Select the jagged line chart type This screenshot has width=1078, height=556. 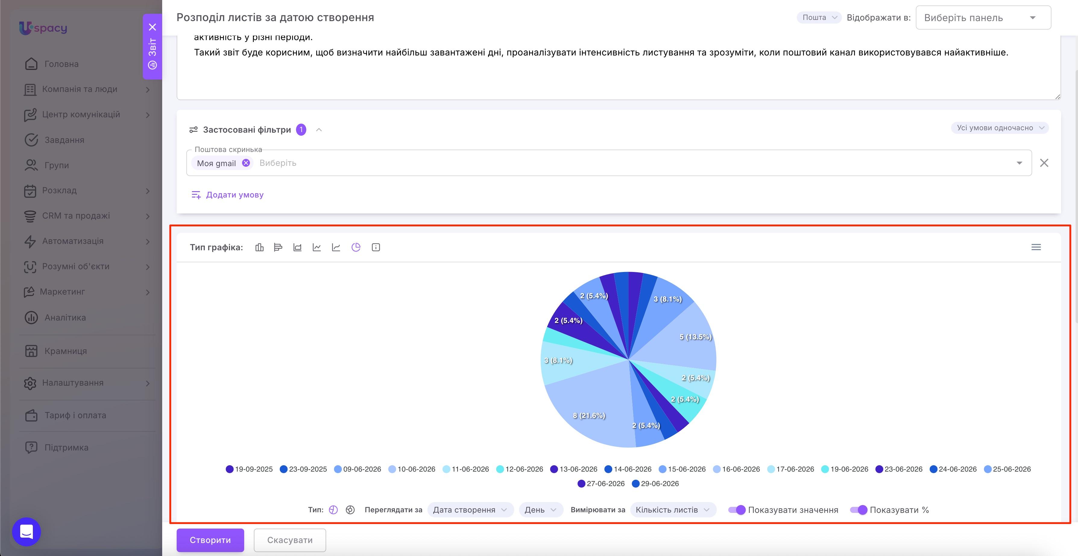[317, 248]
